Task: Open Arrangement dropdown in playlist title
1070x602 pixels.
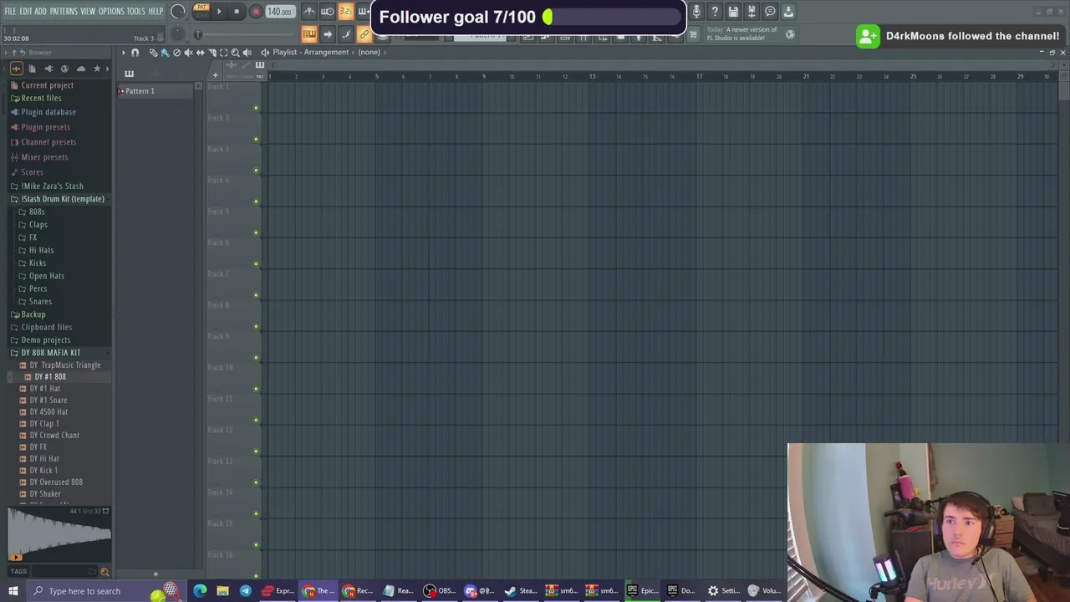Action: click(x=327, y=52)
